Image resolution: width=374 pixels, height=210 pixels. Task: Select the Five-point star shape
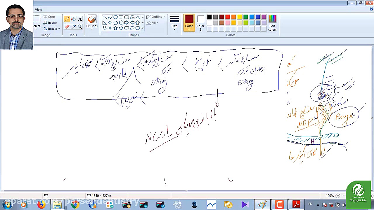[116, 28]
